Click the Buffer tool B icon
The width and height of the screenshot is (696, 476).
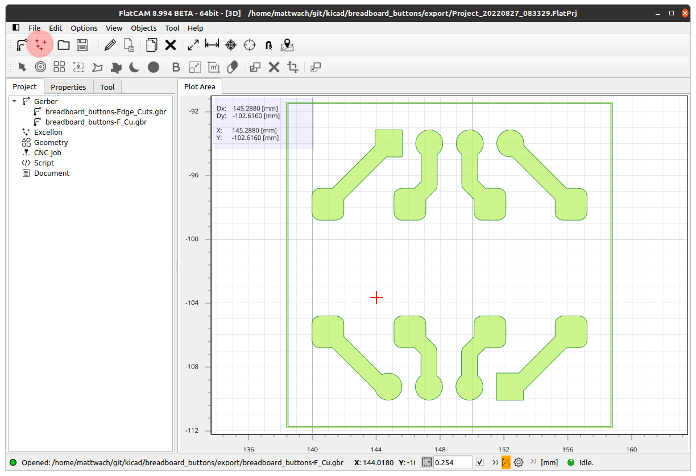(176, 67)
